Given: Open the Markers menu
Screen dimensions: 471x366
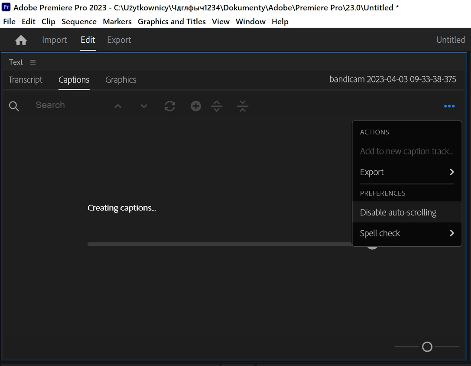Looking at the screenshot, I should [117, 22].
